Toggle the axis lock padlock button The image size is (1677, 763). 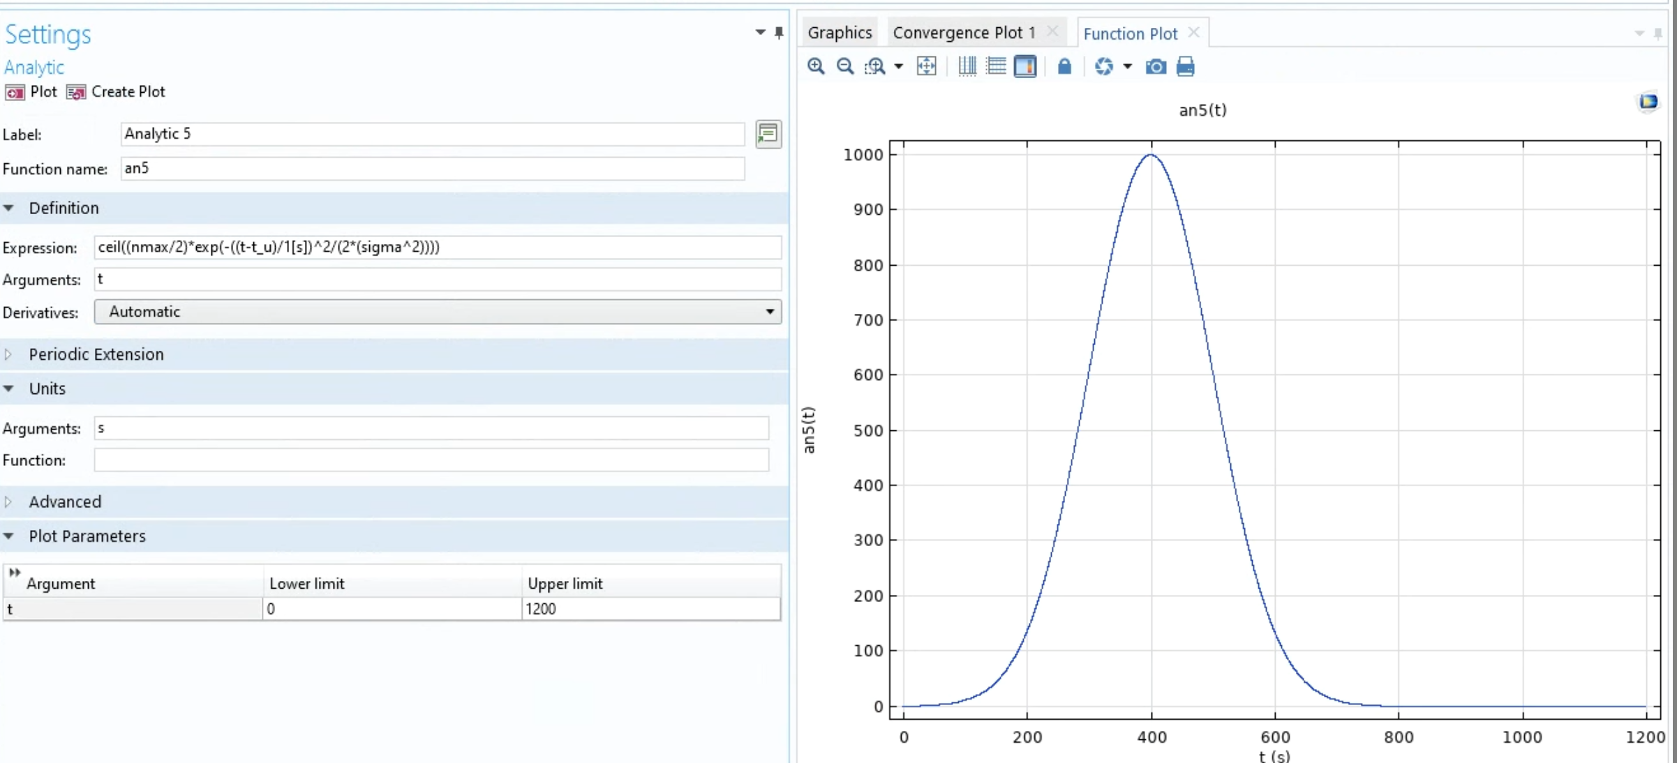click(1064, 66)
